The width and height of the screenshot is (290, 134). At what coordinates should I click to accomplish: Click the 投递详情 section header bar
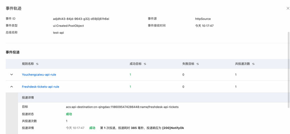(x=153, y=97)
